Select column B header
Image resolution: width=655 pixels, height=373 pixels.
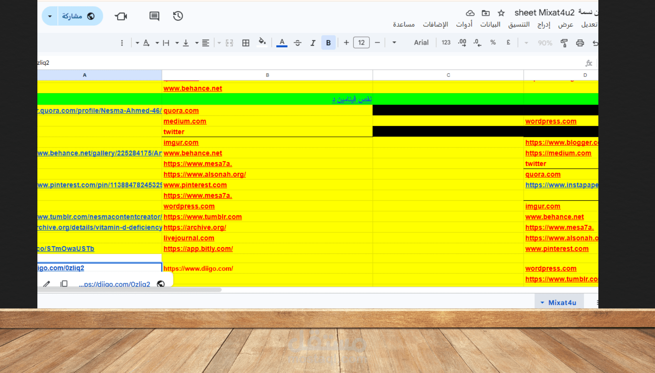click(267, 75)
